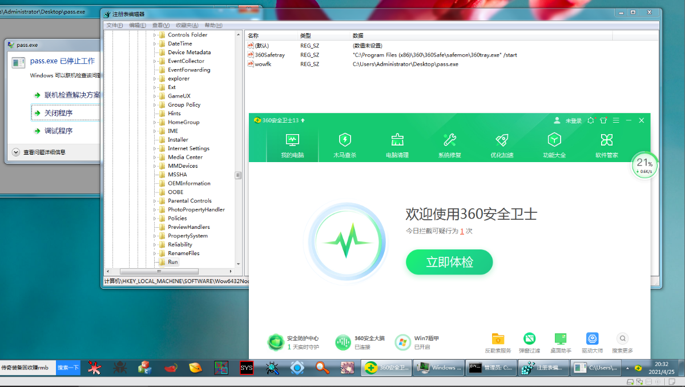Viewport: 685px width, 387px height.
Task: Open the 360 main menu hamburger icon
Action: click(616, 121)
